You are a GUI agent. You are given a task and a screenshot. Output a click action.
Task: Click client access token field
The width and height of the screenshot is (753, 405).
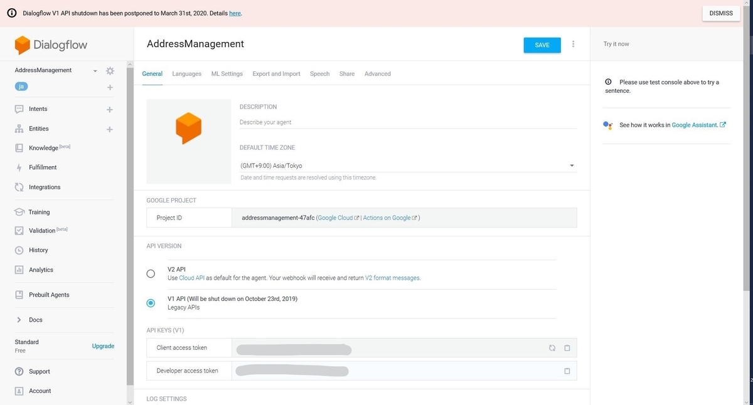[404, 348]
